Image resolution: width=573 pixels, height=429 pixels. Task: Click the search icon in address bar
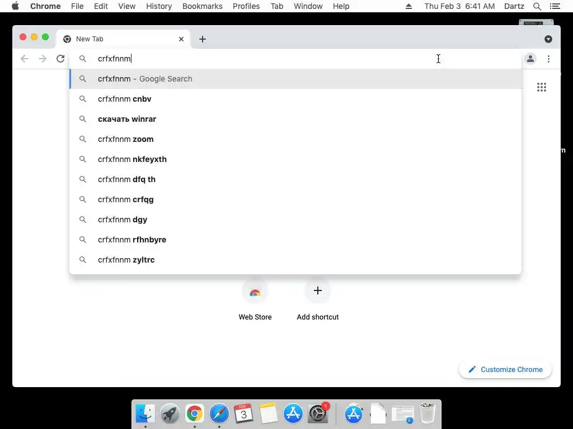click(83, 59)
